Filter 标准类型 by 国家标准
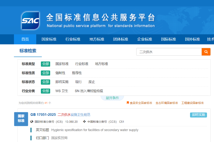 point(62,64)
